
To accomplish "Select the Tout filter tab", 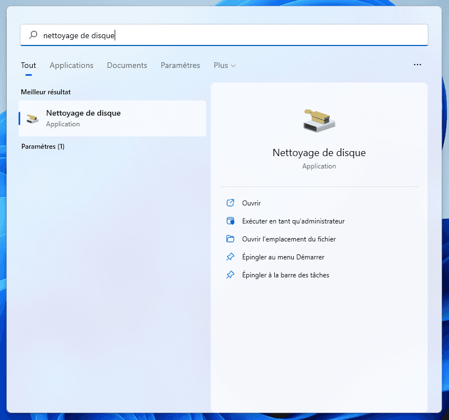I will 29,66.
